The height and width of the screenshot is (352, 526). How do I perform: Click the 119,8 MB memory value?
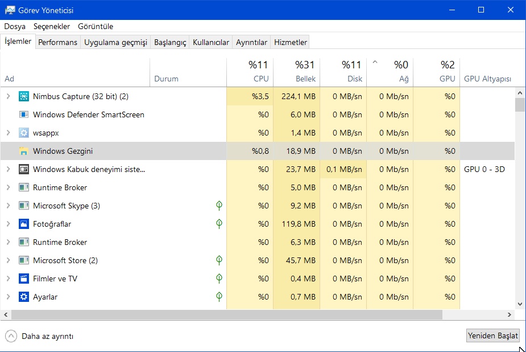tap(299, 224)
